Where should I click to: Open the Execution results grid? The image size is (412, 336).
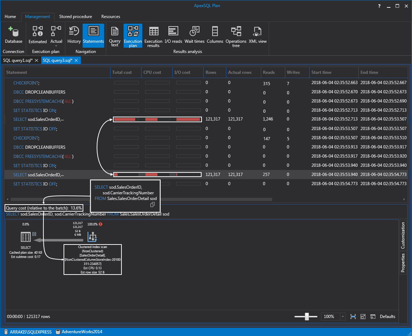click(x=154, y=36)
